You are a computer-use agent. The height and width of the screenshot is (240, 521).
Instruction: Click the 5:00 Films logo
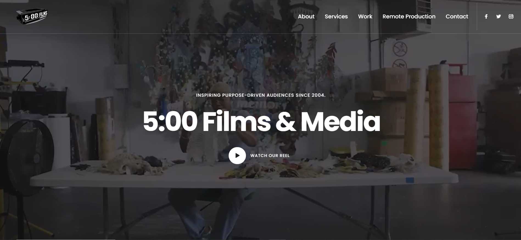pos(32,16)
